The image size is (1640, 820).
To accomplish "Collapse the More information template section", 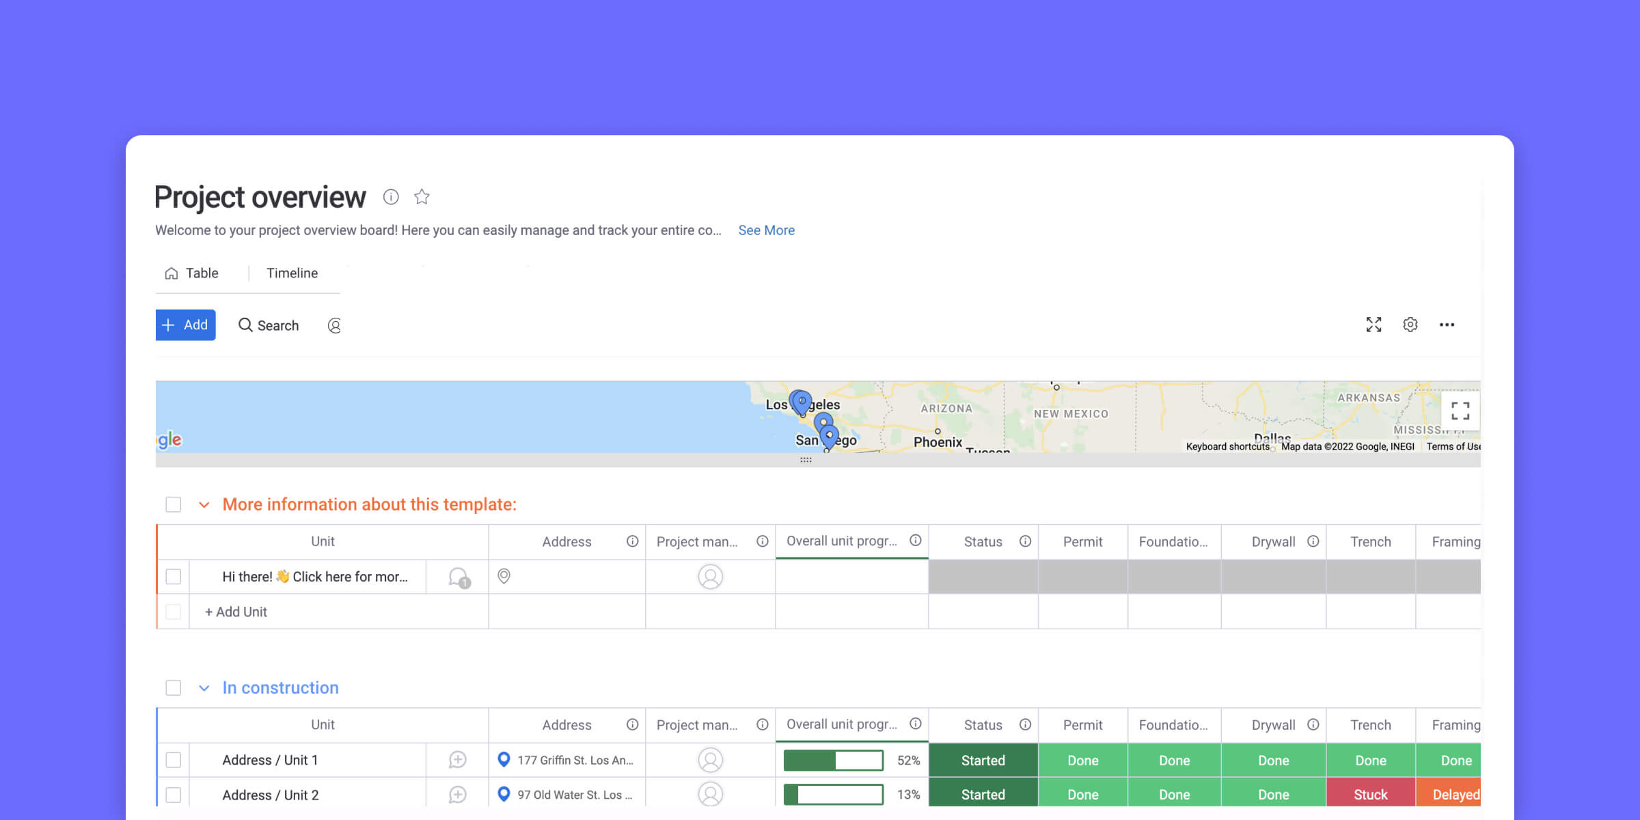I will 205,504.
